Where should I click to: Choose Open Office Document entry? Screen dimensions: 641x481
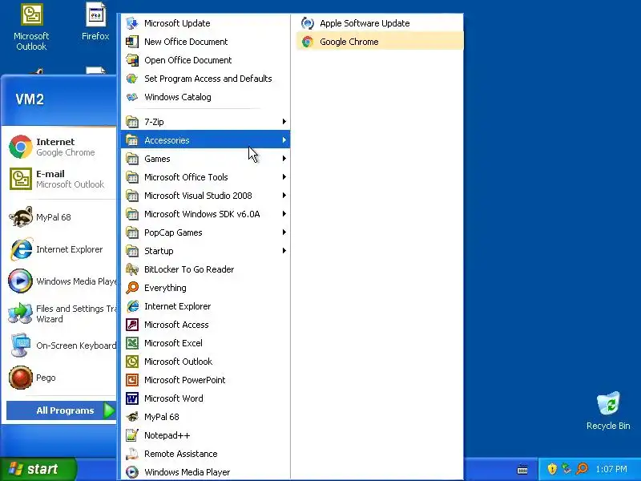205,60
